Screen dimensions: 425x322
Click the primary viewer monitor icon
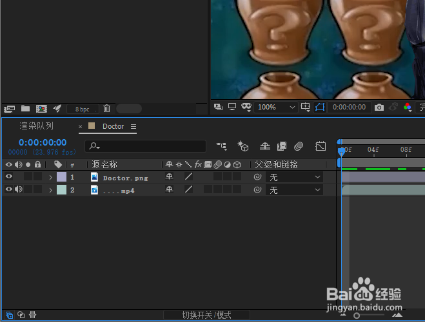232,107
